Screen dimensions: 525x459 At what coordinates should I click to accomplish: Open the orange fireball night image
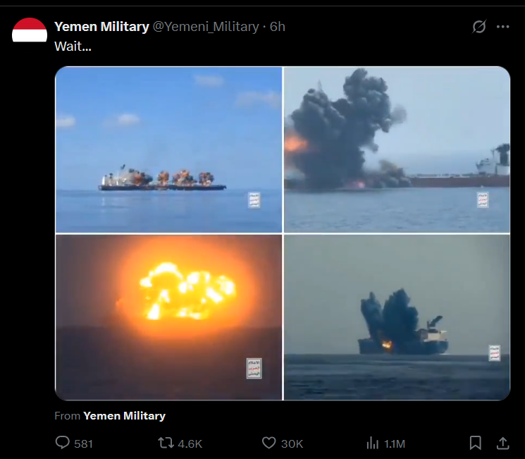pyautogui.click(x=168, y=317)
